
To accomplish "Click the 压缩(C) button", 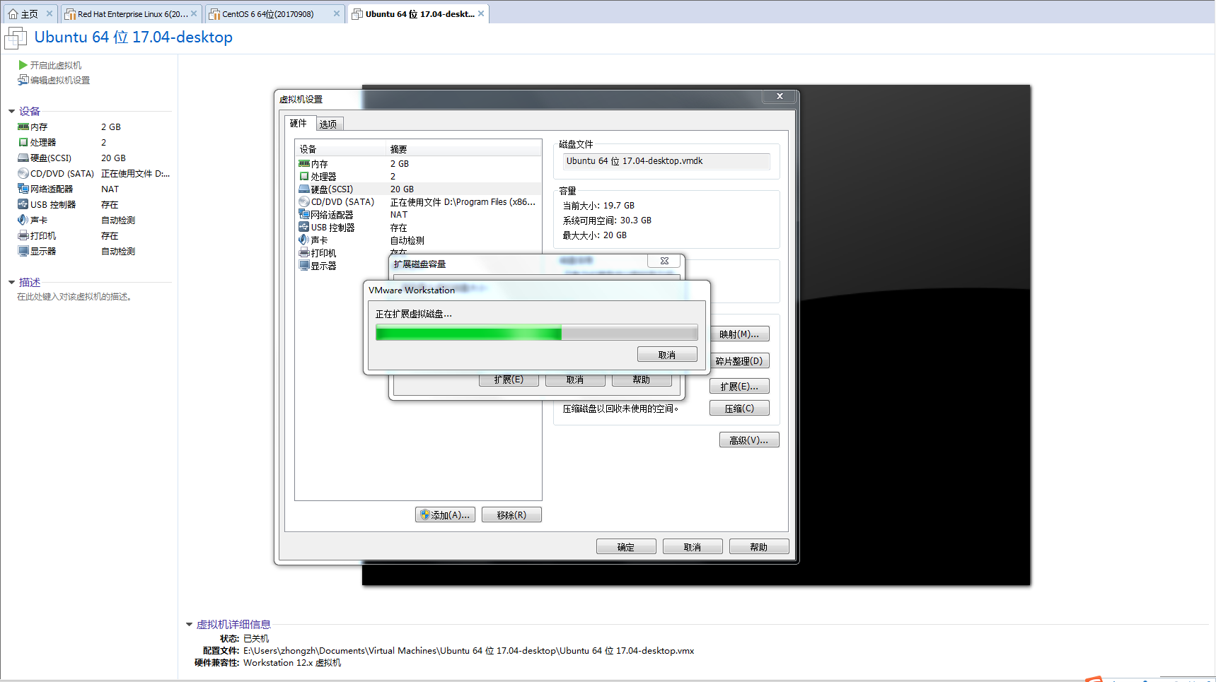I will coord(739,408).
